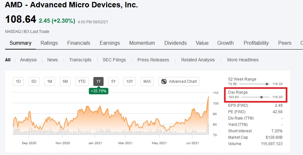The width and height of the screenshot is (303, 155).
Task: Click the +35.79% performance badge
Action: click(98, 91)
